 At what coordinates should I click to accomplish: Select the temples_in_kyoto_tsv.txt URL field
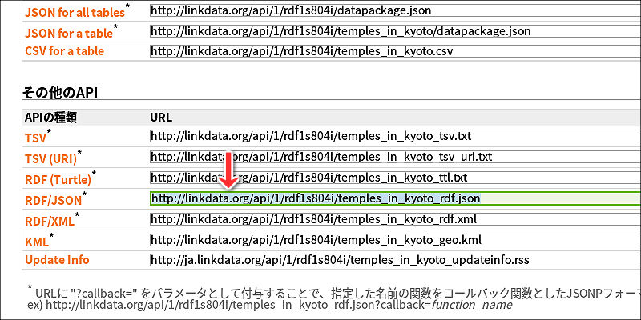(395, 136)
